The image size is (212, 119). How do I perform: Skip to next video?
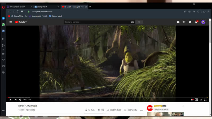(16, 100)
